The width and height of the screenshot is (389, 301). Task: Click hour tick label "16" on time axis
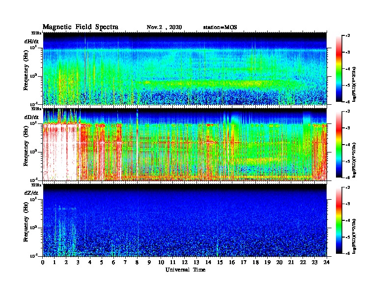[232, 263]
